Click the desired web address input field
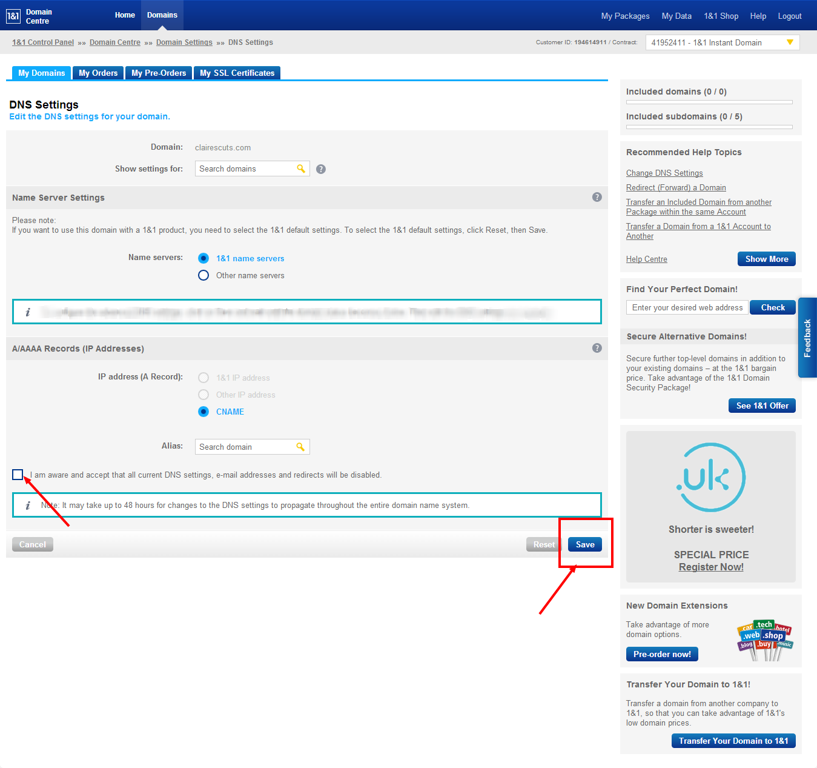The image size is (817, 768). click(687, 307)
